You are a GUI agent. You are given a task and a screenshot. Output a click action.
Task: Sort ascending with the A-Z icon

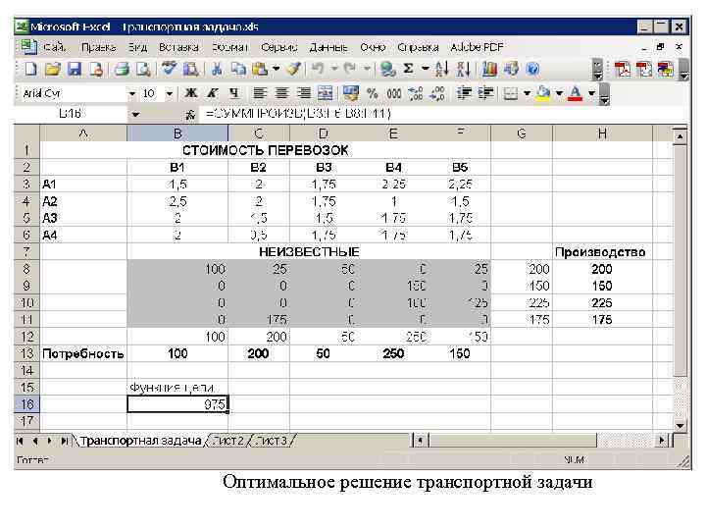441,69
